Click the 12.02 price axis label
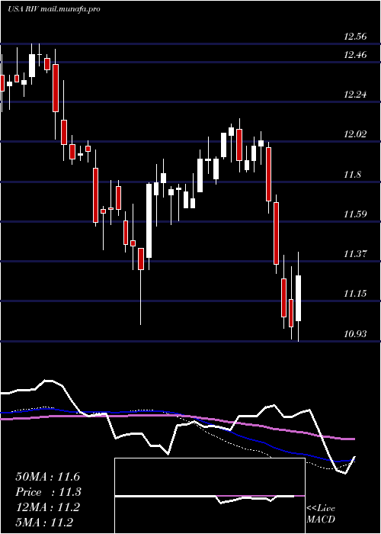 (x=355, y=134)
